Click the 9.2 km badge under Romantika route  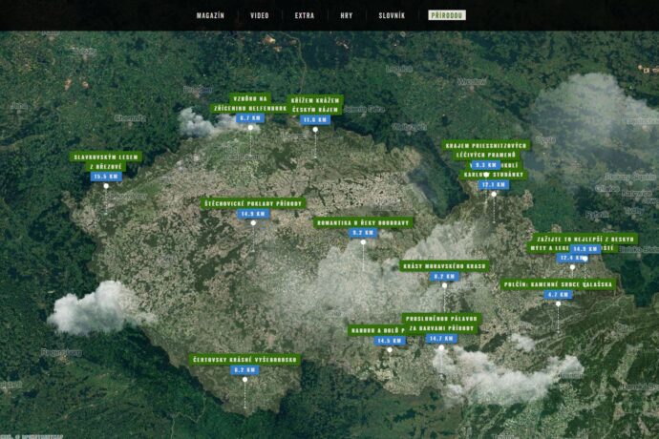pos(363,232)
